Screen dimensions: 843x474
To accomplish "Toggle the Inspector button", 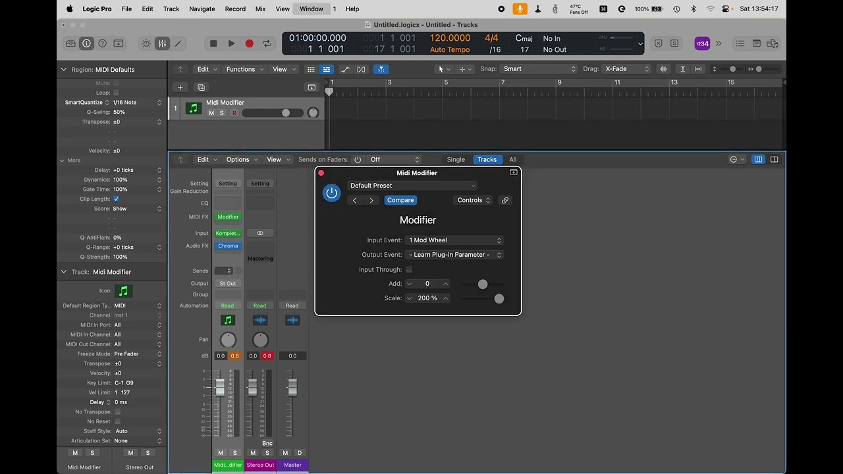I will click(x=86, y=43).
